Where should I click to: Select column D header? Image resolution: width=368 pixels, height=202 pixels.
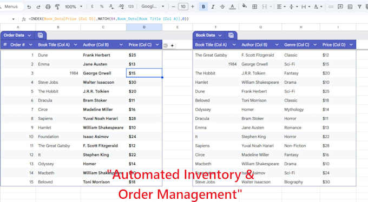coord(144,27)
